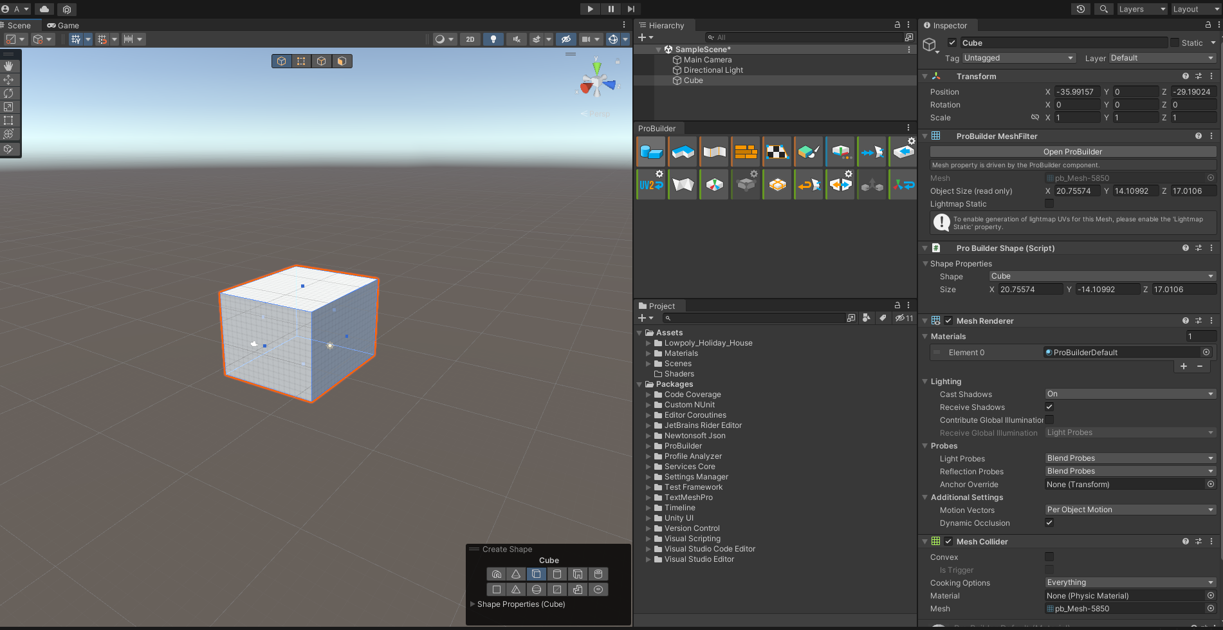Pick the Hand view tool
The image size is (1223, 630).
point(8,66)
